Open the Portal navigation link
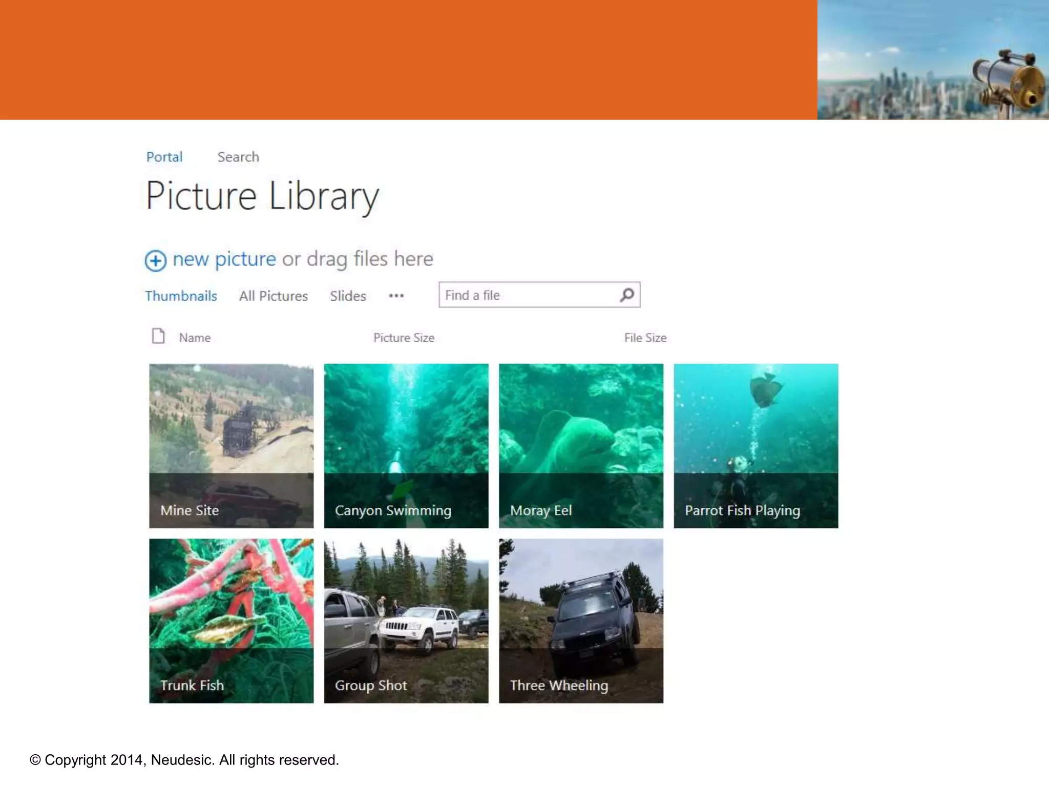The image size is (1049, 787). (164, 157)
